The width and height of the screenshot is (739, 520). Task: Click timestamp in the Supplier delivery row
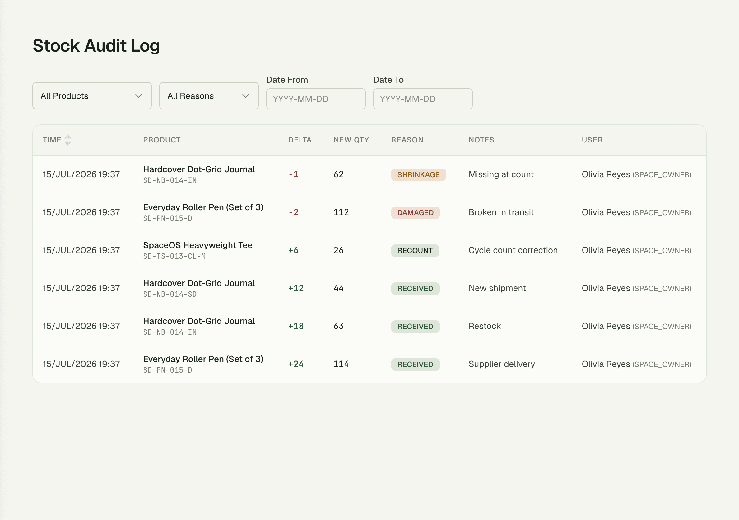81,364
